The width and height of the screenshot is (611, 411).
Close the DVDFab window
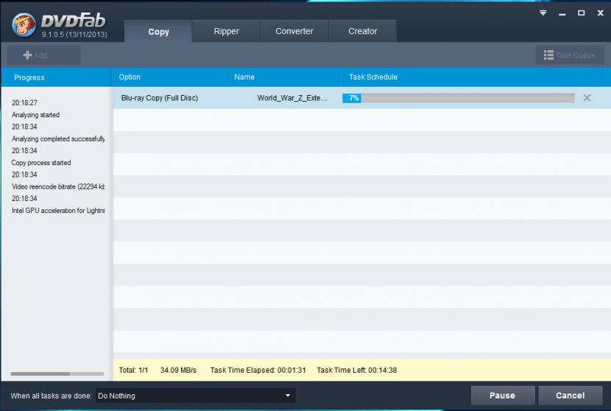(600, 13)
